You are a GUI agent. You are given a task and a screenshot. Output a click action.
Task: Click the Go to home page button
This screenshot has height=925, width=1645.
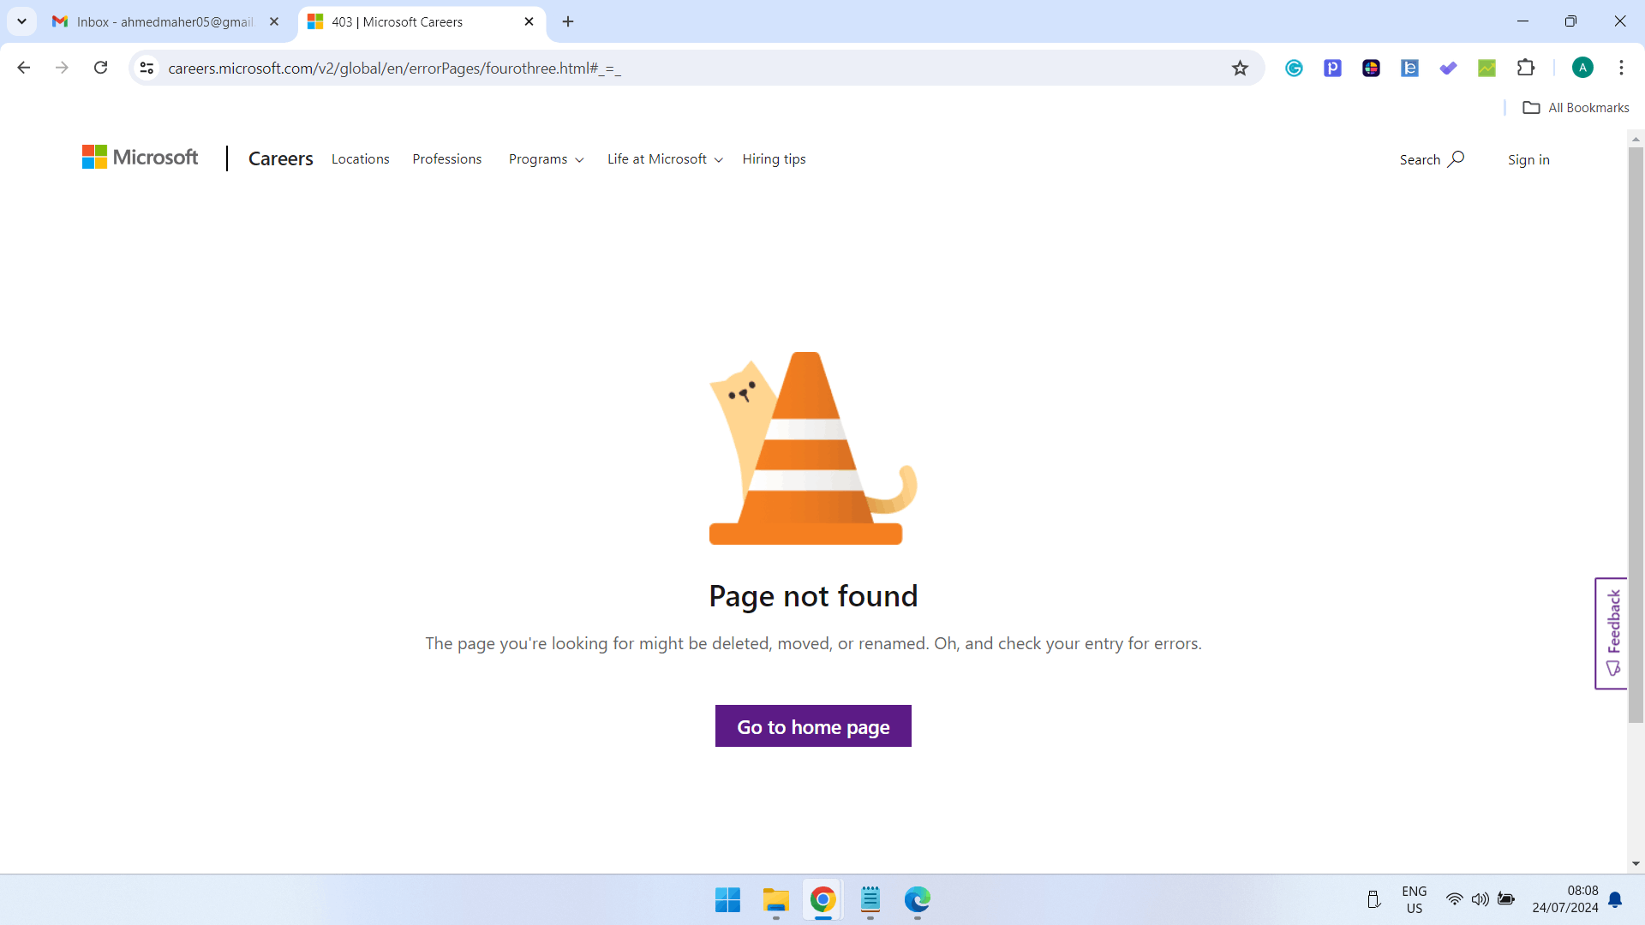coord(813,726)
